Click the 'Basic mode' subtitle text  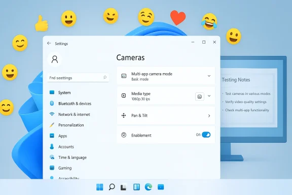click(140, 79)
